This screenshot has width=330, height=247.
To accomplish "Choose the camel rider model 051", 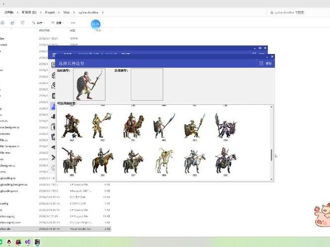I will (133, 126).
